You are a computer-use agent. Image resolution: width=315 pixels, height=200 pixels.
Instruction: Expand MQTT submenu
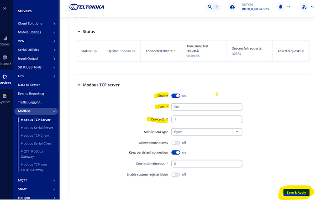[37, 180]
